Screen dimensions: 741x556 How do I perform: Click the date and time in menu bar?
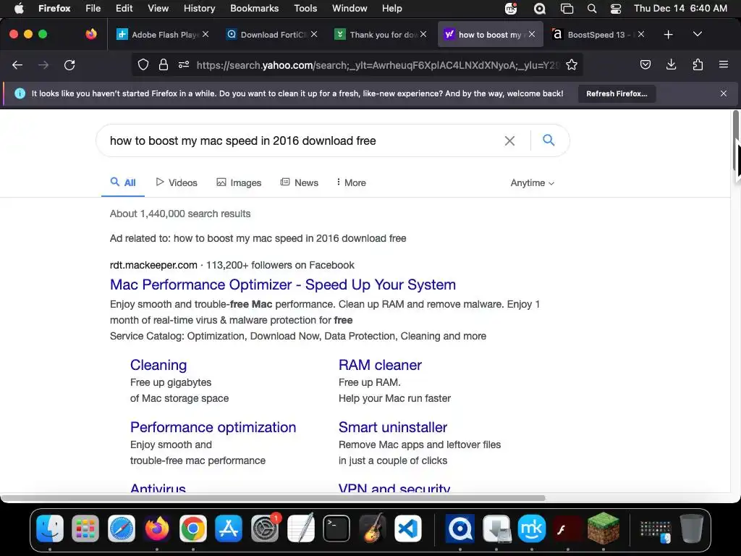coord(680,8)
